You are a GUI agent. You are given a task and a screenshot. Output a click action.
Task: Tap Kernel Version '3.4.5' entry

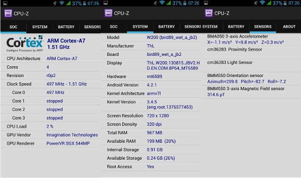(x=170, y=104)
